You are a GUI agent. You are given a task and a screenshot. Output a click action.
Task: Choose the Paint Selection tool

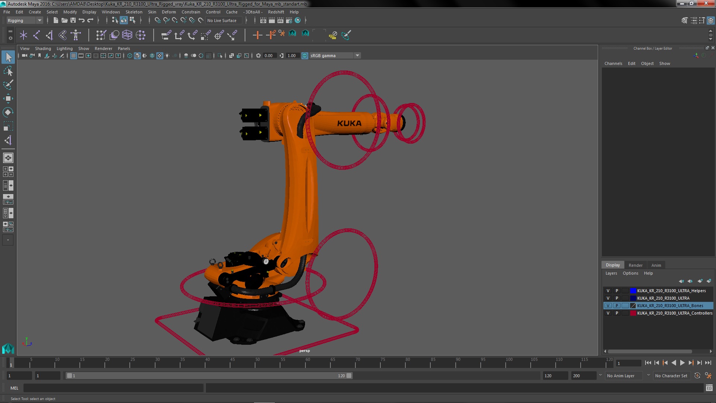coord(8,85)
